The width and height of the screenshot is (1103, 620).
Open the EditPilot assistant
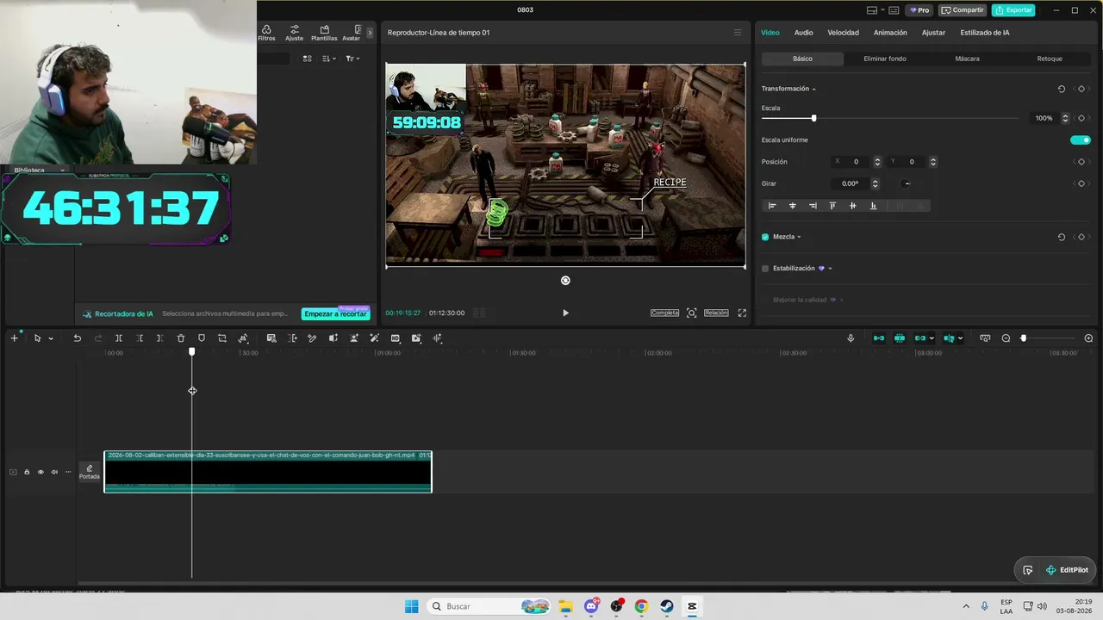coord(1067,570)
